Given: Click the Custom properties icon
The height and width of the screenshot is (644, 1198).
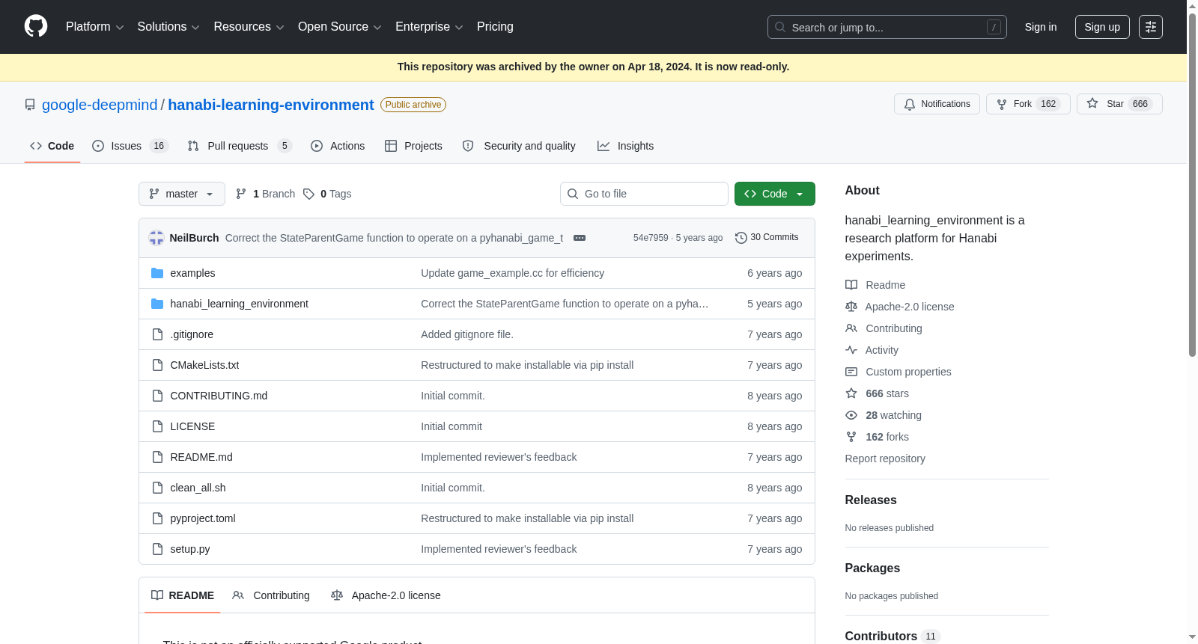Looking at the screenshot, I should [x=851, y=372].
